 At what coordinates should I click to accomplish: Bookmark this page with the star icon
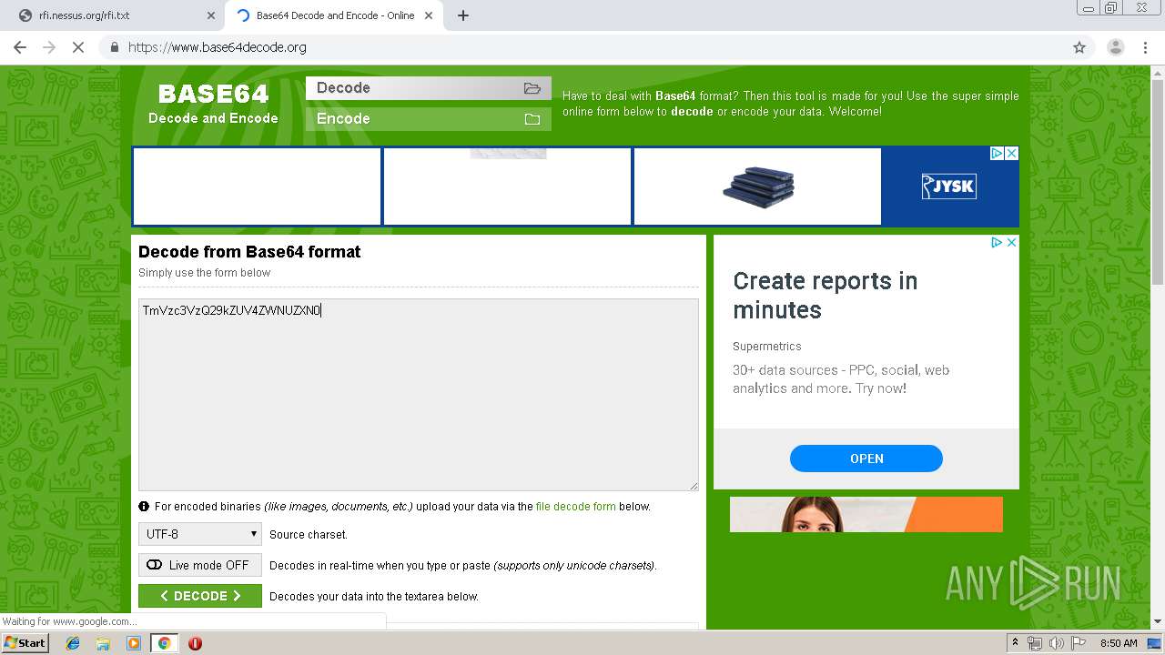(x=1079, y=47)
